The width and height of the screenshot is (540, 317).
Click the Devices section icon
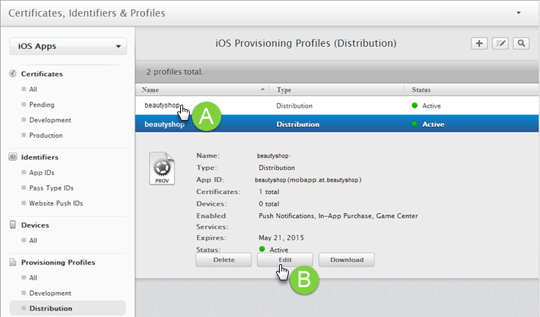(13, 225)
